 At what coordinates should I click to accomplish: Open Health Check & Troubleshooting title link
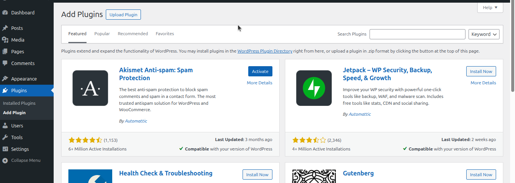coord(166,173)
